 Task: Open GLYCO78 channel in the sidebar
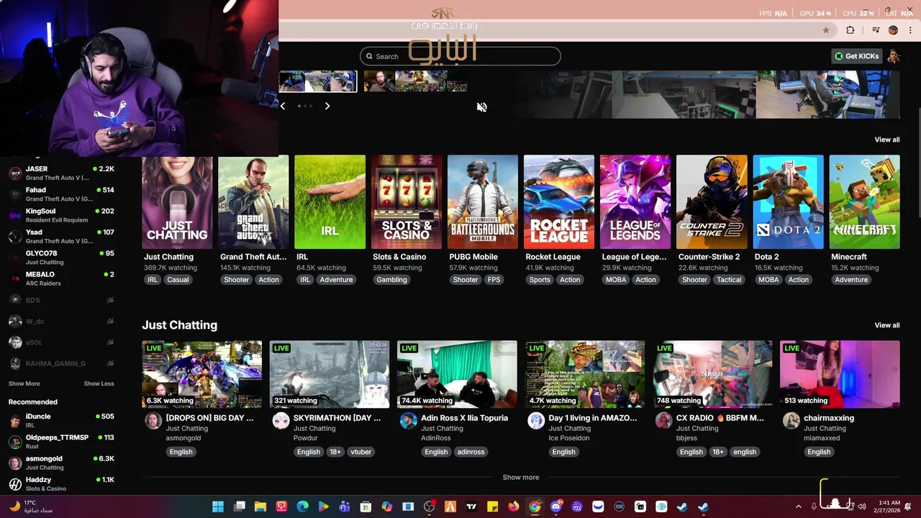point(61,257)
